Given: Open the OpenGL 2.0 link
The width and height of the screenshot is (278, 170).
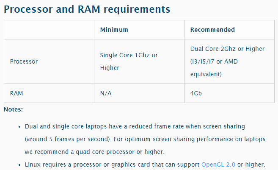Looking at the screenshot, I should pos(218,164).
